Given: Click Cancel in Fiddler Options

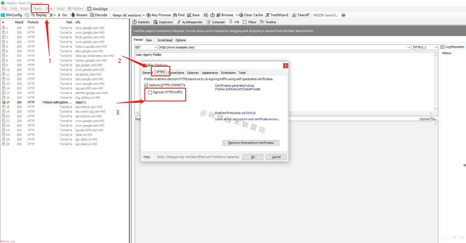Looking at the screenshot, I should (x=276, y=157).
